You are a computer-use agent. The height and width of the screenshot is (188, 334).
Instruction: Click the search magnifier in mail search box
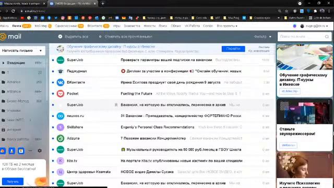coord(327,37)
